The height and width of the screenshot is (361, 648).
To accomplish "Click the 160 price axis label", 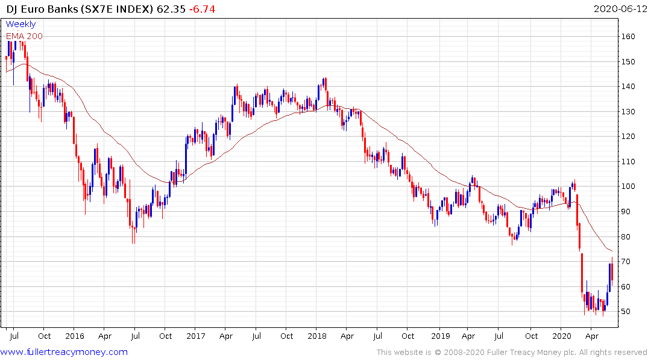I will coord(628,37).
